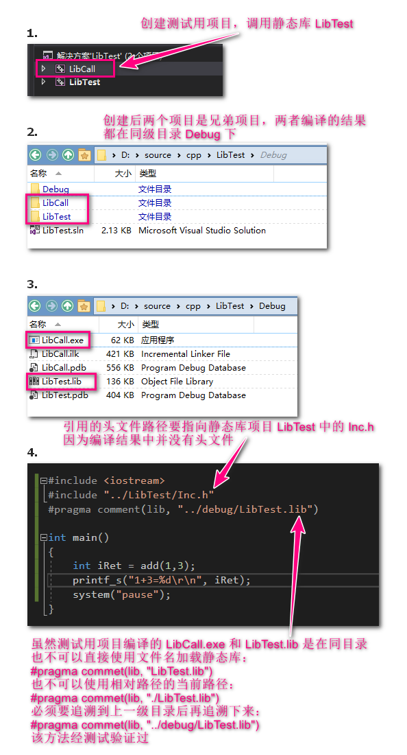
Task: Sort by 名称 column in LibTest.sln window
Action: point(38,174)
